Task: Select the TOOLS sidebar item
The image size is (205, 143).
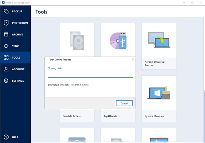Action: click(x=16, y=58)
